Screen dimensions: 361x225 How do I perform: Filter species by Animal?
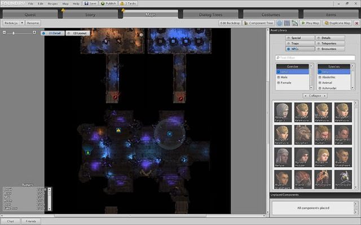(334, 83)
